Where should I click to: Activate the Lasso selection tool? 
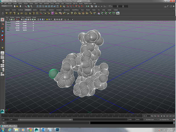tap(2, 24)
